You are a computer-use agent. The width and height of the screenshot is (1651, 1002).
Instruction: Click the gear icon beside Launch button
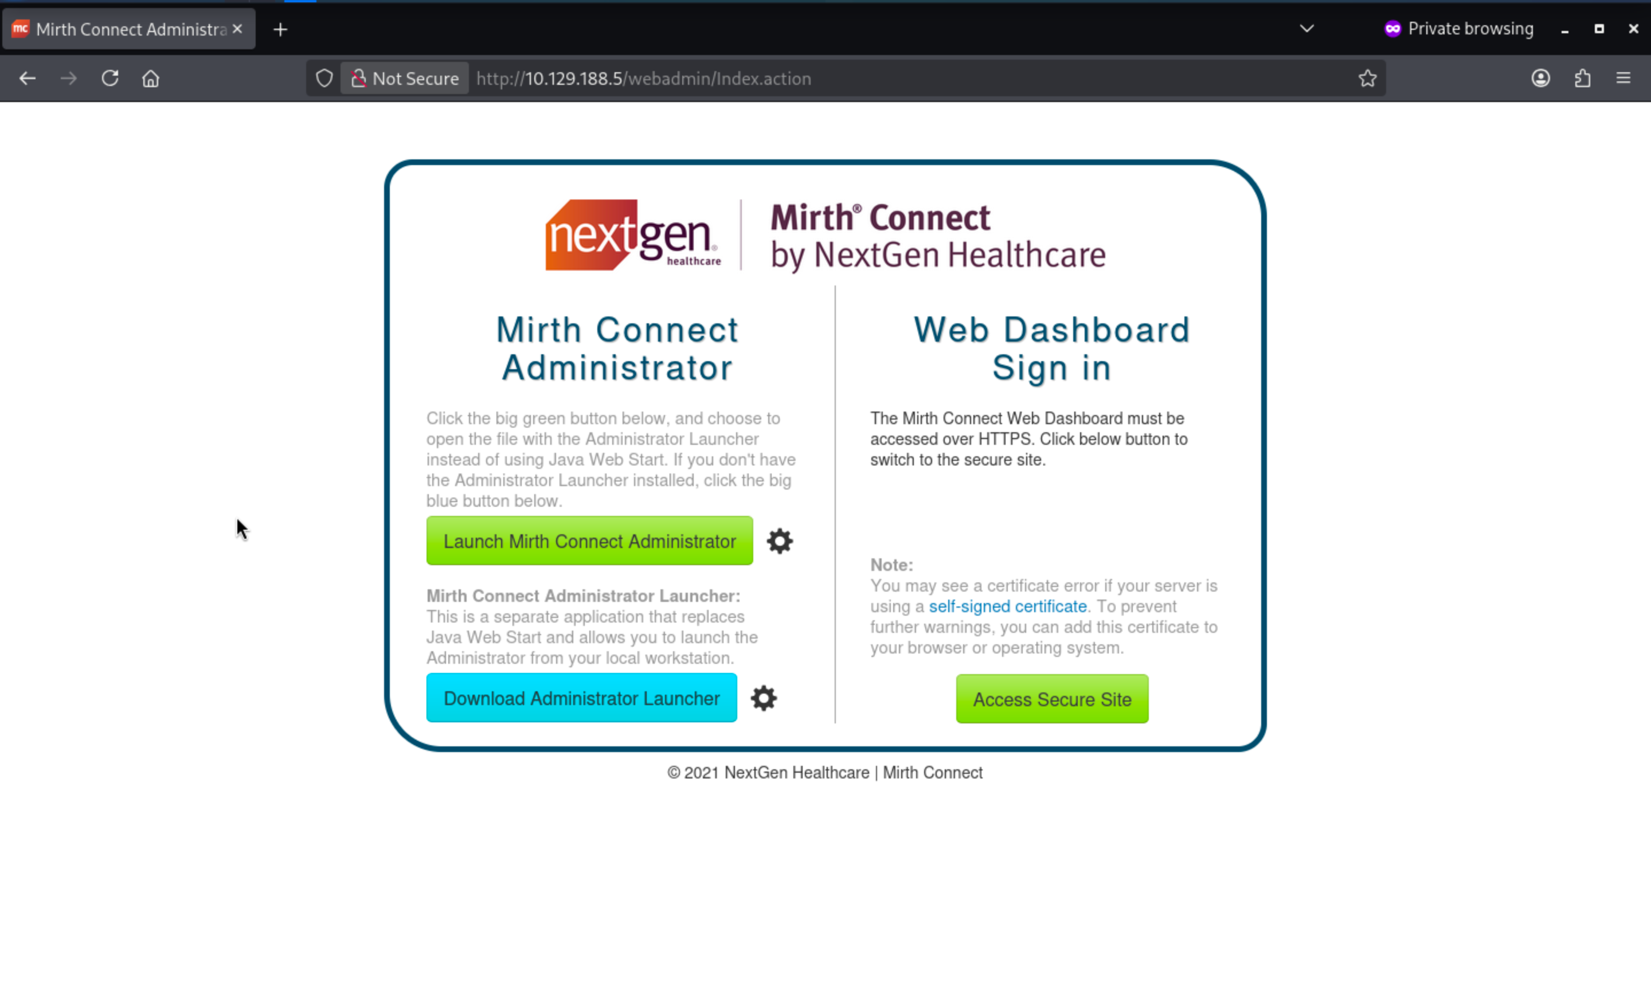(779, 541)
